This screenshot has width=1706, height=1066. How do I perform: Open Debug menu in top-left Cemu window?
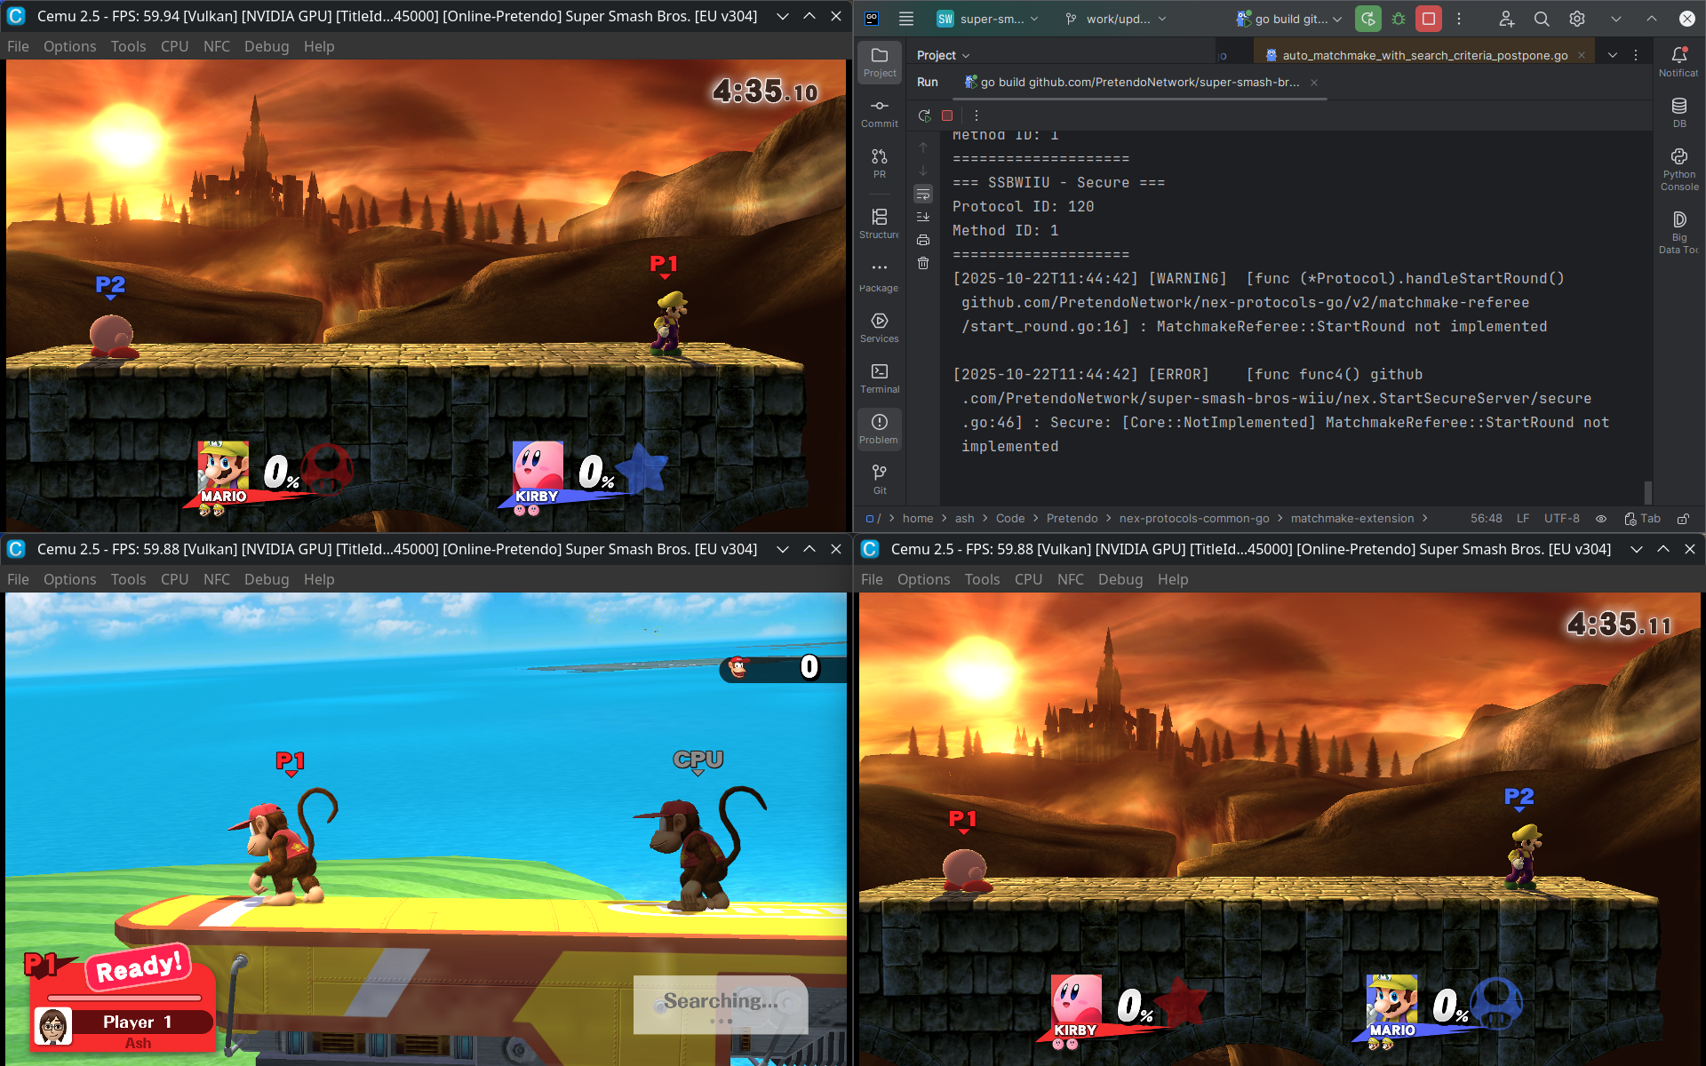pos(267,46)
